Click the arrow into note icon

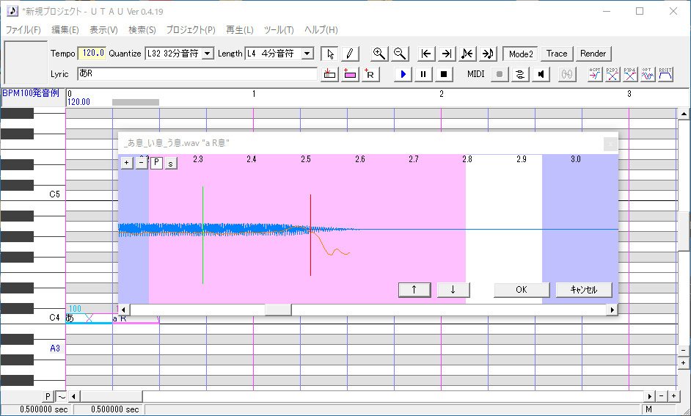(x=488, y=54)
